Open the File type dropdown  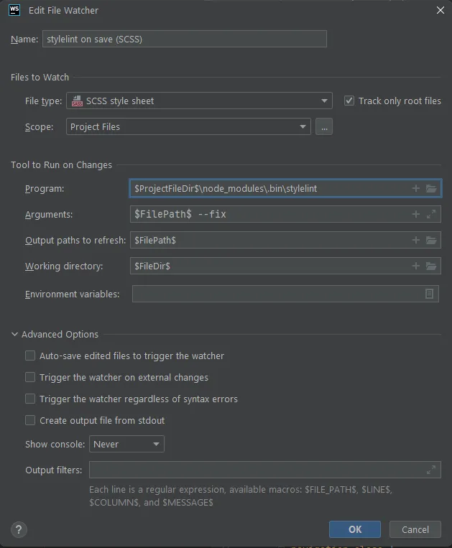199,101
